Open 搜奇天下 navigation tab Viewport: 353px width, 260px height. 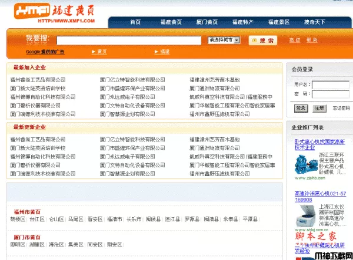[x=315, y=22]
